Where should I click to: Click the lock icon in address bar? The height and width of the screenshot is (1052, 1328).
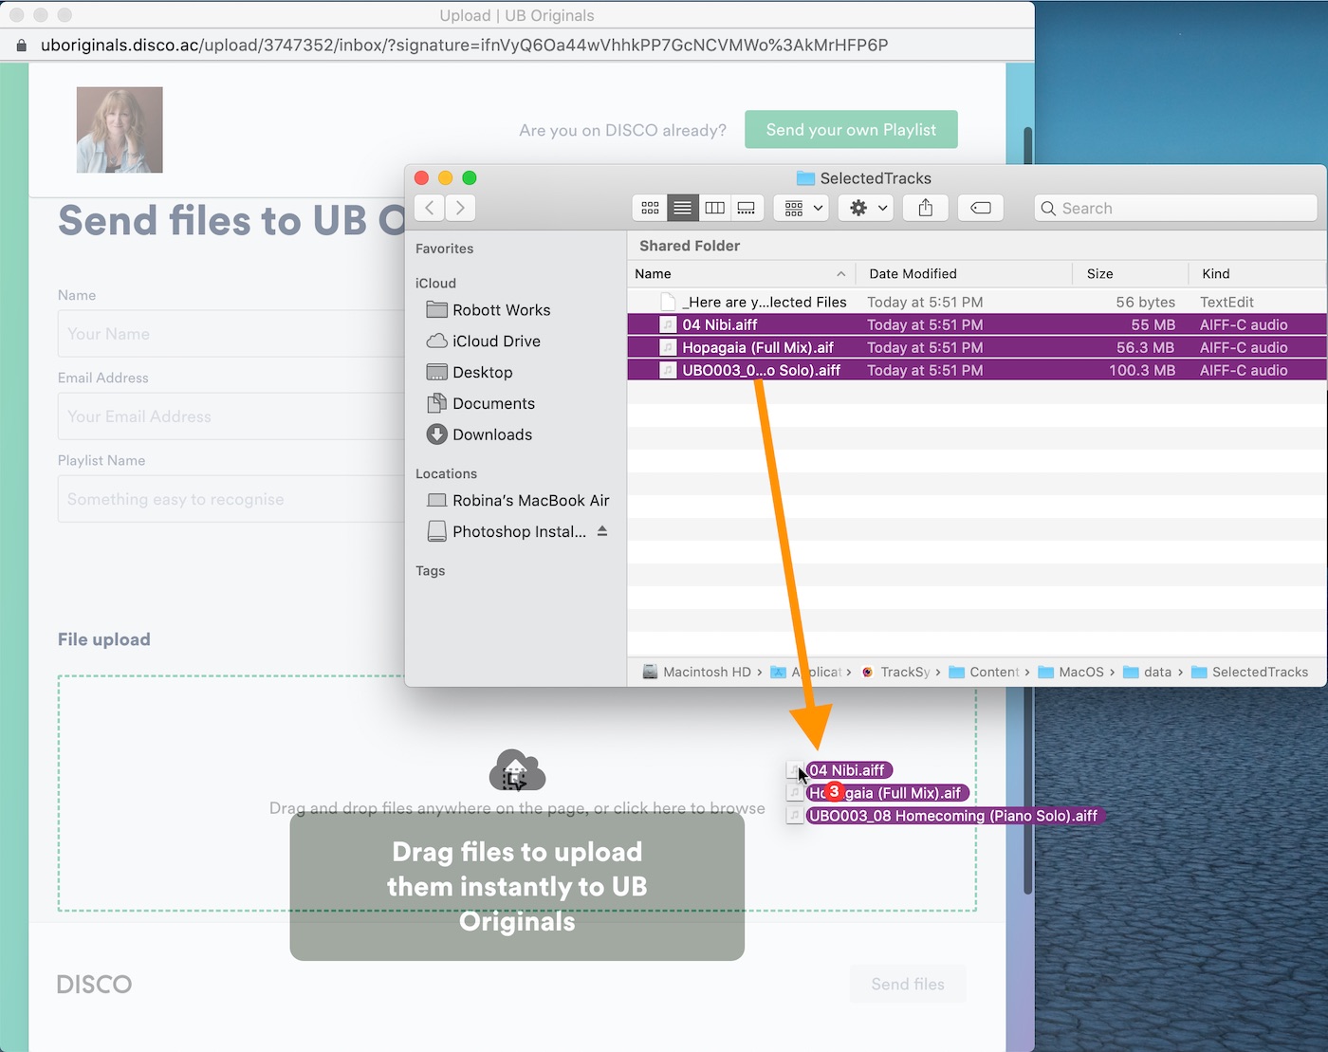[22, 45]
